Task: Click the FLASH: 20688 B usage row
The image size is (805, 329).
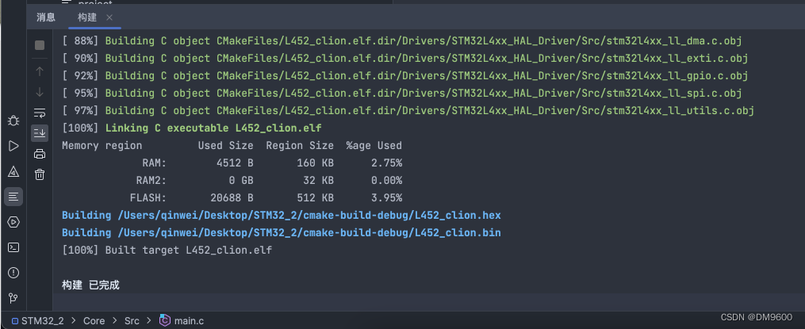Action: [x=266, y=197]
